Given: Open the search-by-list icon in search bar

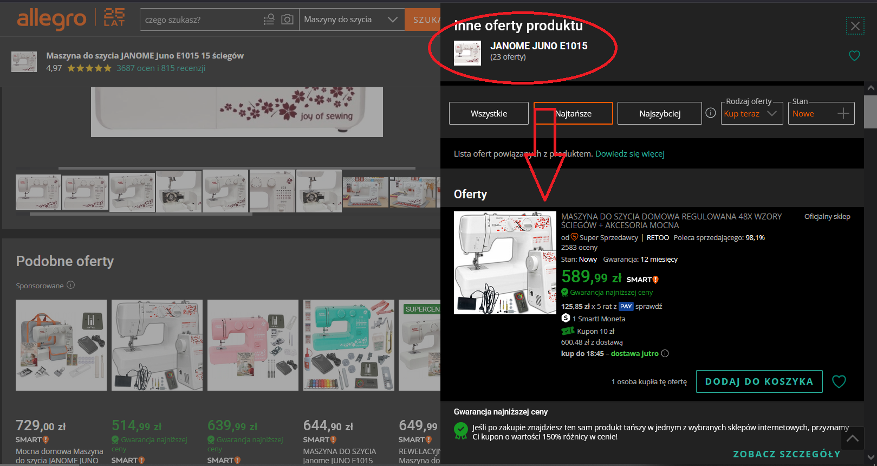Looking at the screenshot, I should pyautogui.click(x=269, y=20).
